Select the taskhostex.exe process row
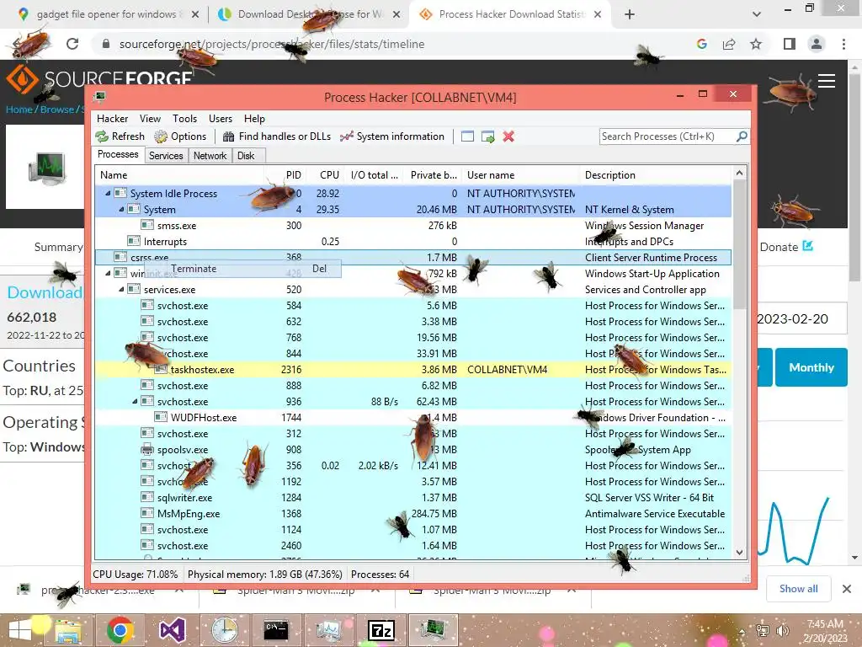Screen dimensions: 862x647 pos(412,369)
